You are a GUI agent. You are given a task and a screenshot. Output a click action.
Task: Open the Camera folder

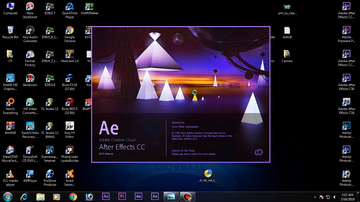(x=287, y=56)
